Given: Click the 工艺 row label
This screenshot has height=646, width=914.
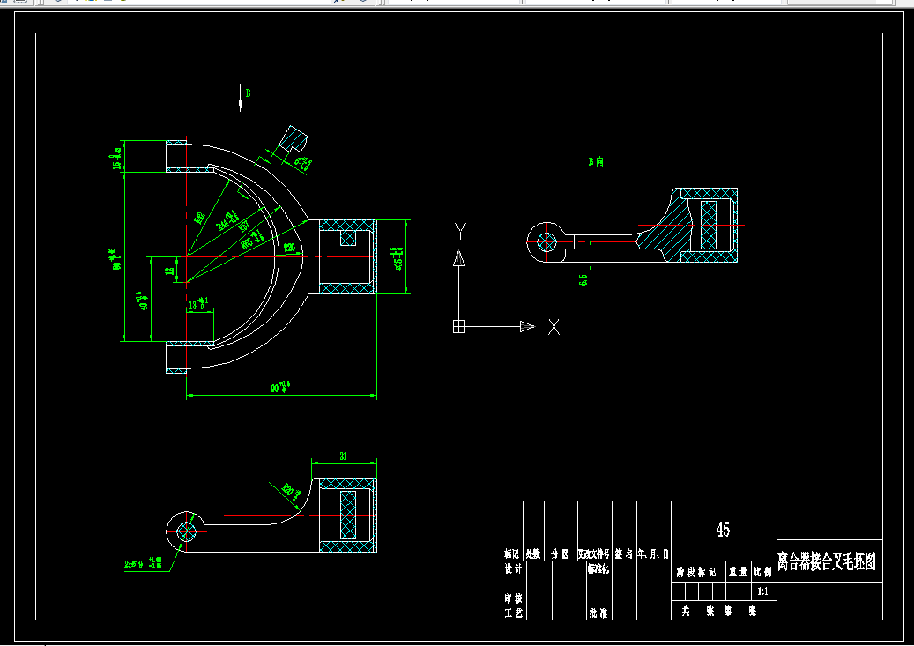Looking at the screenshot, I should (x=514, y=613).
